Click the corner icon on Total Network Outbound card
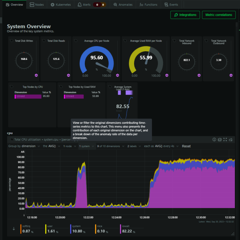Screen dimensions: 240x240 pos(206,41)
